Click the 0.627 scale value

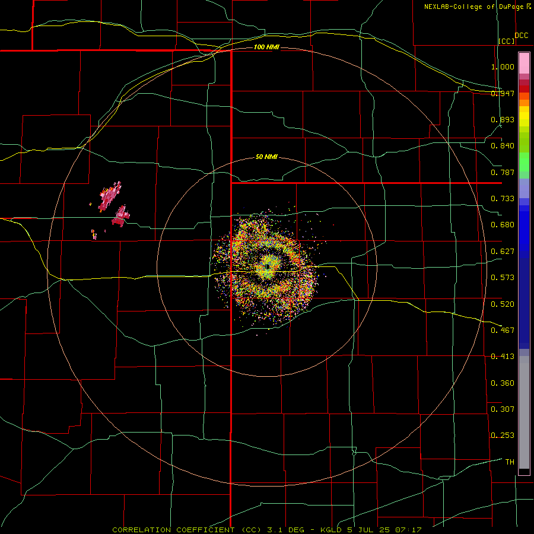(x=503, y=252)
